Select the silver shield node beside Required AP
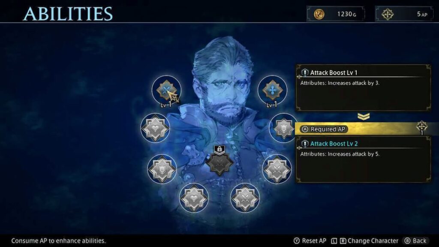Screen dimensions: 439x247 pyautogui.click(x=283, y=128)
